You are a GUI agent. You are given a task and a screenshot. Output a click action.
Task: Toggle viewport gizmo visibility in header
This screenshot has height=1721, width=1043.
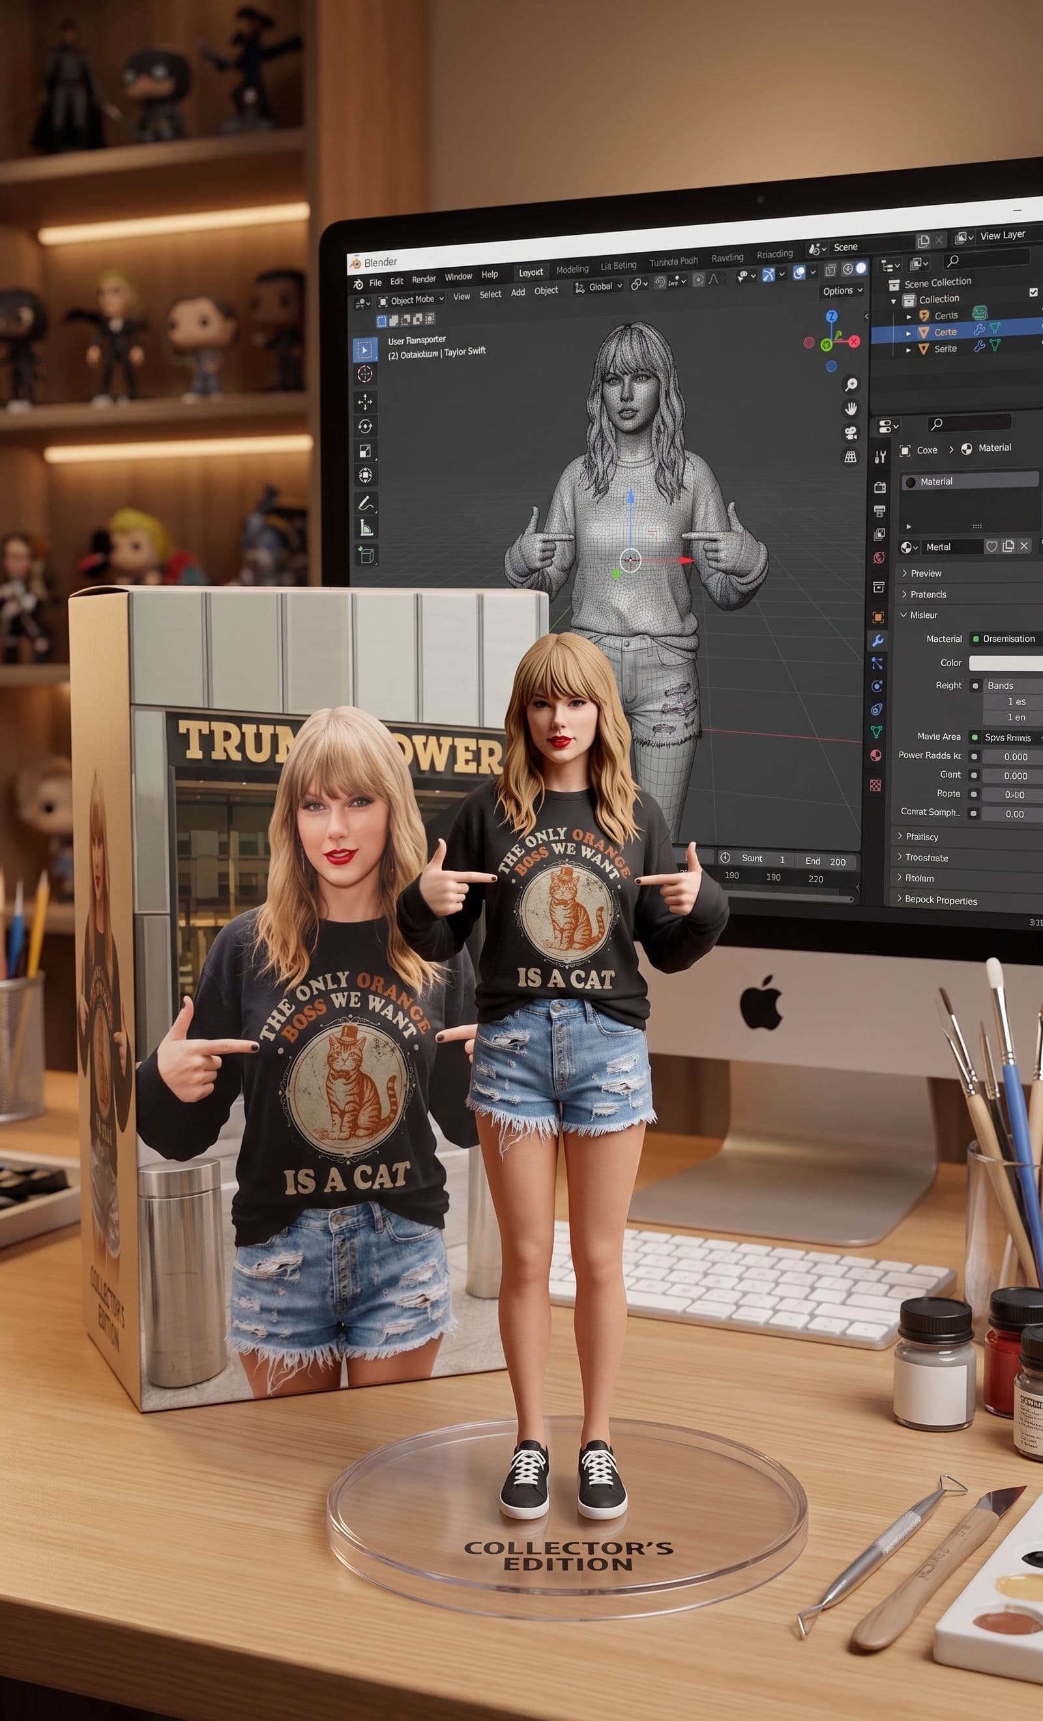click(769, 275)
